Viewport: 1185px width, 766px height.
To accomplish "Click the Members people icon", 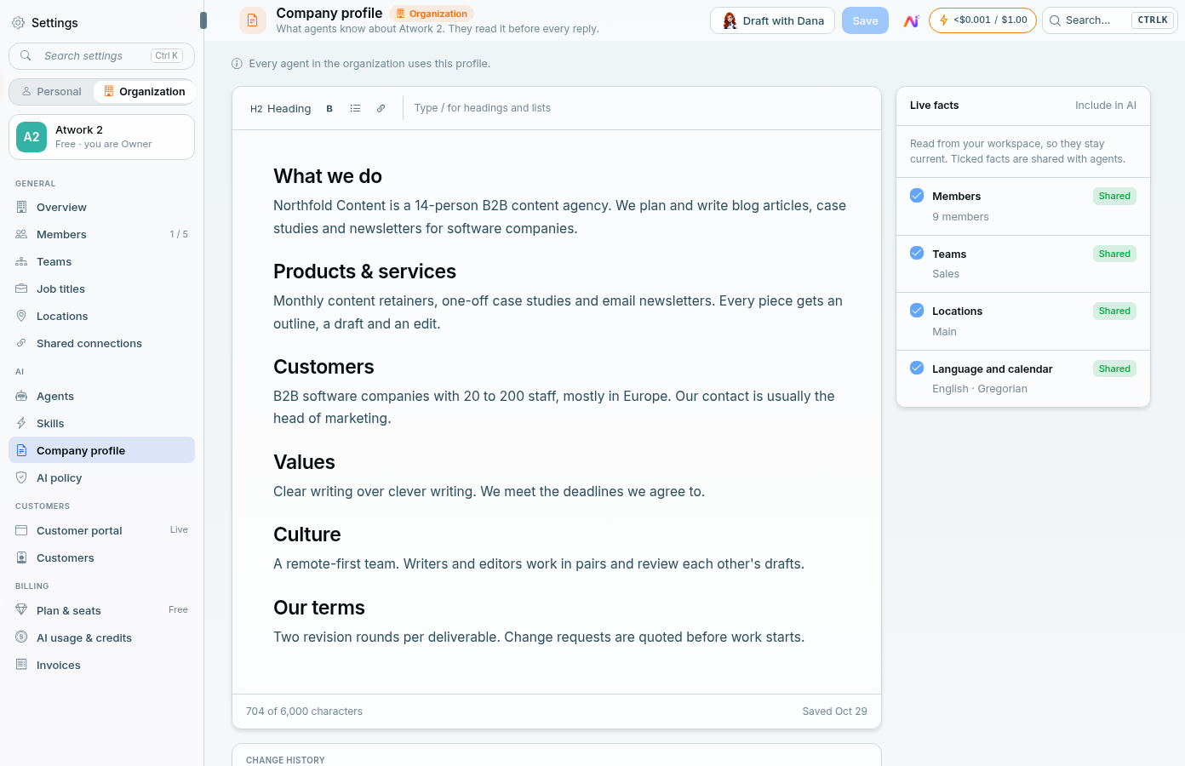I will [21, 234].
